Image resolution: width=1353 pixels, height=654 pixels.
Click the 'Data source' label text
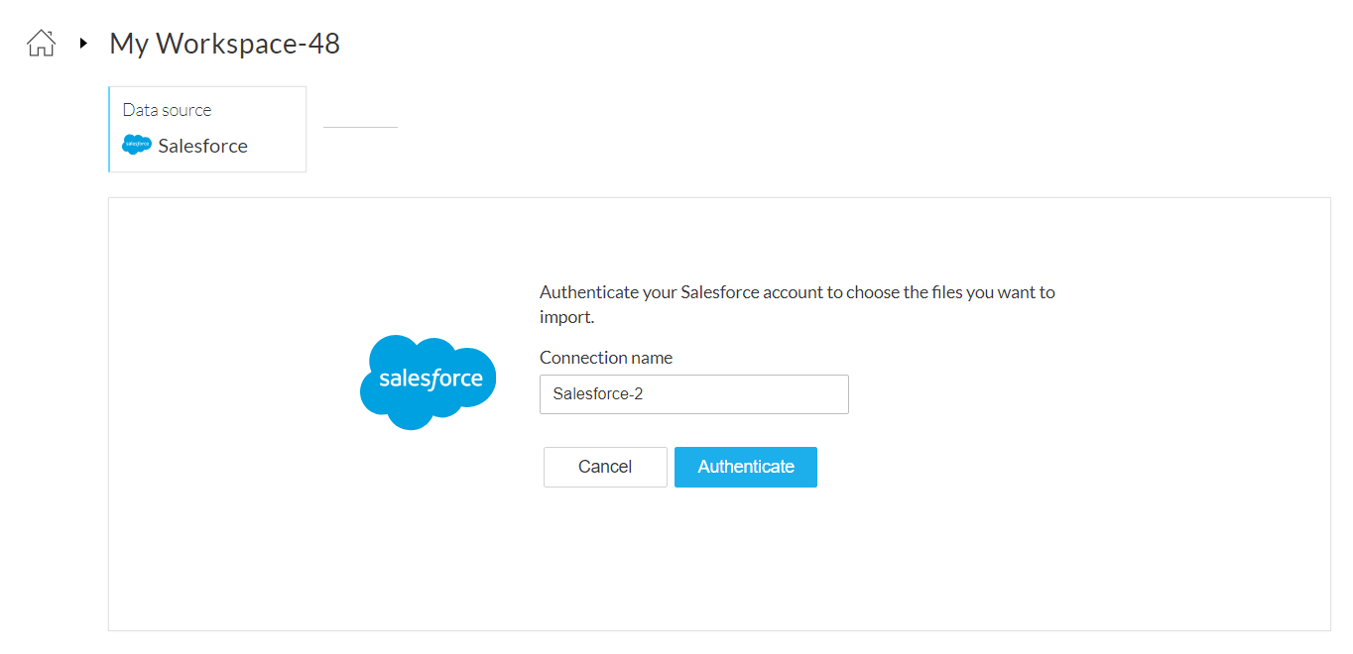click(x=167, y=110)
